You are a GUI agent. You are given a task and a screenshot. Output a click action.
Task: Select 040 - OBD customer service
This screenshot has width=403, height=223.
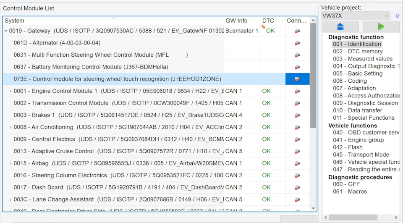tap(366, 133)
